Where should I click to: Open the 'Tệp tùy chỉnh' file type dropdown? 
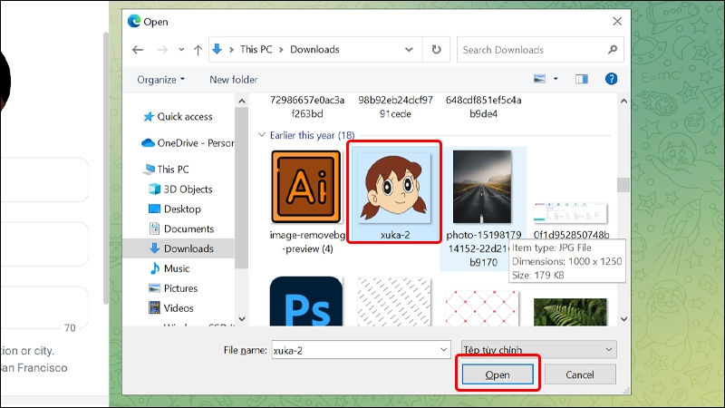538,350
